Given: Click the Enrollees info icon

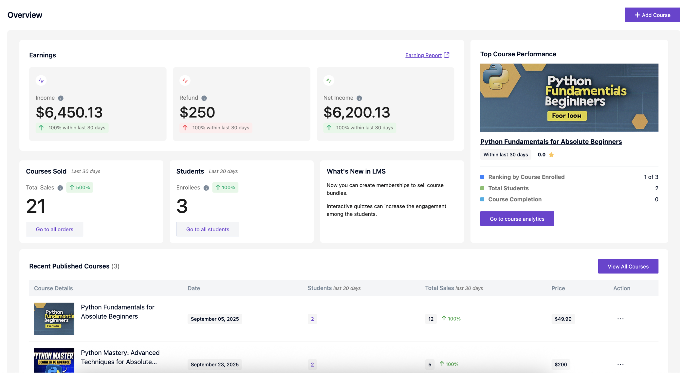Looking at the screenshot, I should (206, 188).
